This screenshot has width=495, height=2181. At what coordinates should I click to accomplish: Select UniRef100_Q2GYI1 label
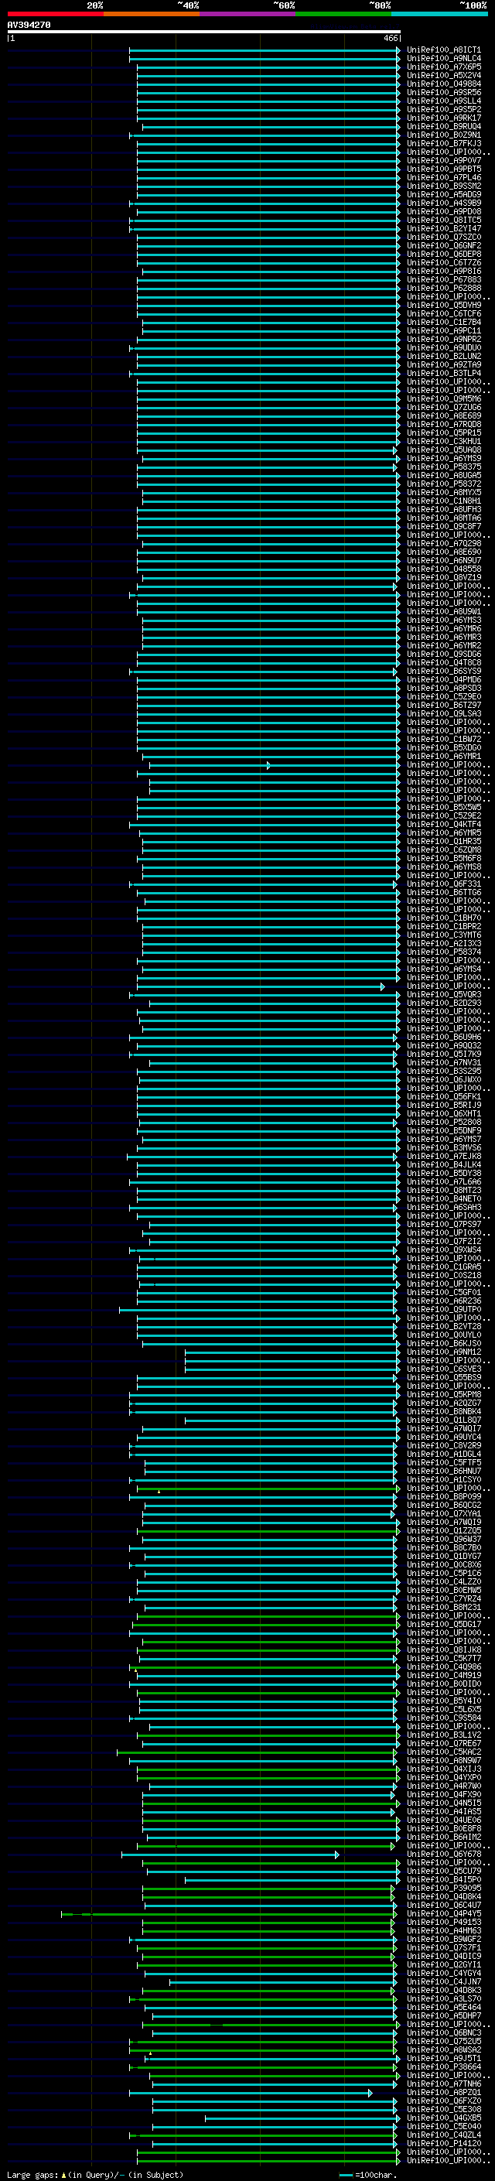click(444, 1964)
